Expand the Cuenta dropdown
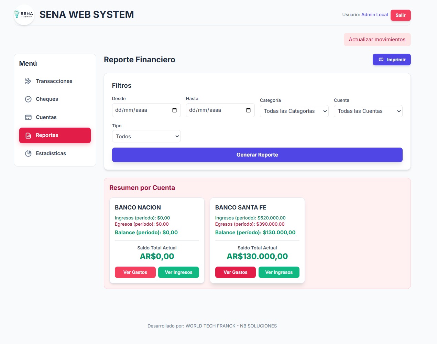The image size is (437, 344). pos(368,111)
